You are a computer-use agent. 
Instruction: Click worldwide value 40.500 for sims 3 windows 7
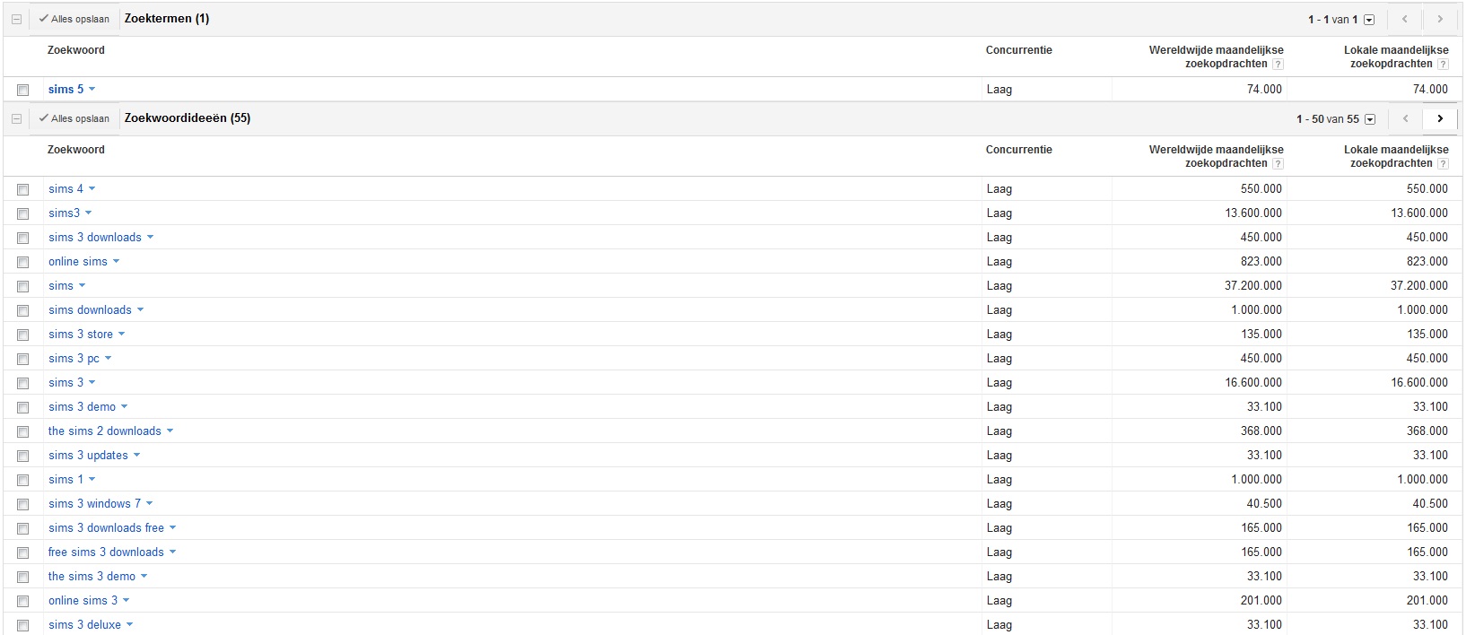(1265, 504)
